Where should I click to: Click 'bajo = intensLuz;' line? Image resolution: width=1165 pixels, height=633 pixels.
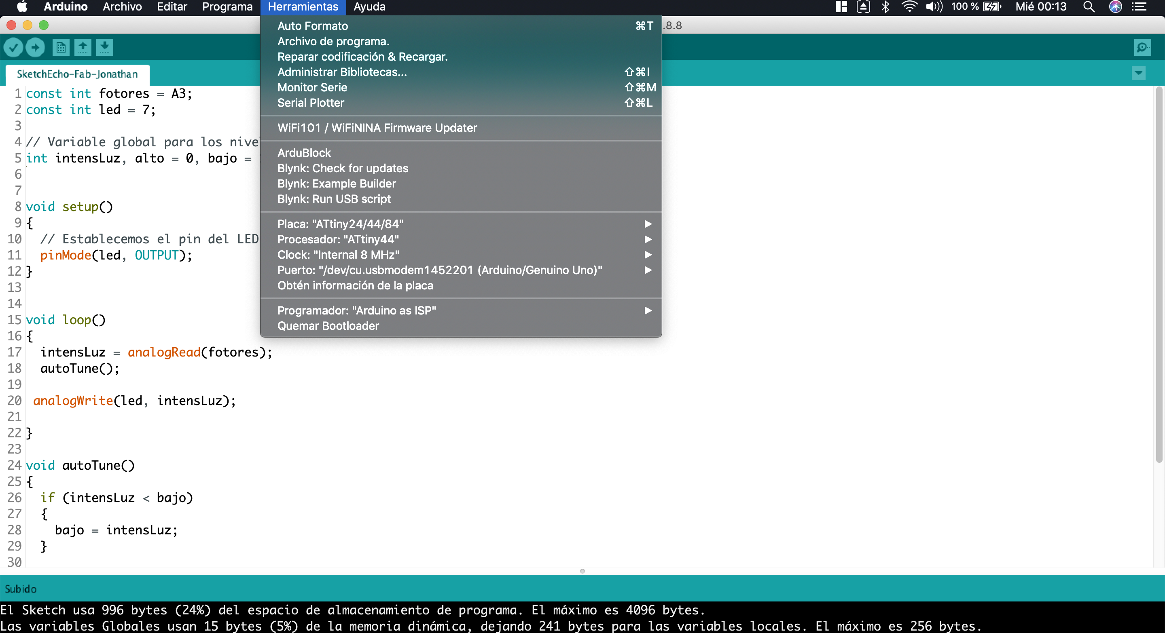click(116, 530)
